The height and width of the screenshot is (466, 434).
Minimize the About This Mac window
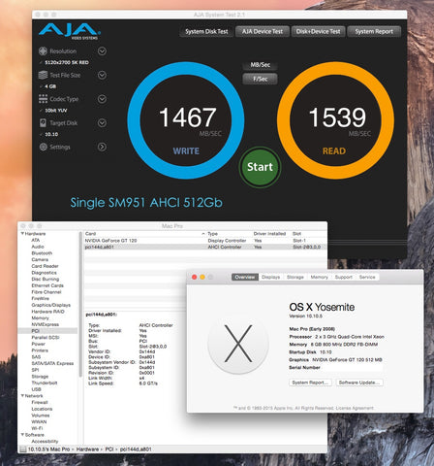tap(202, 277)
